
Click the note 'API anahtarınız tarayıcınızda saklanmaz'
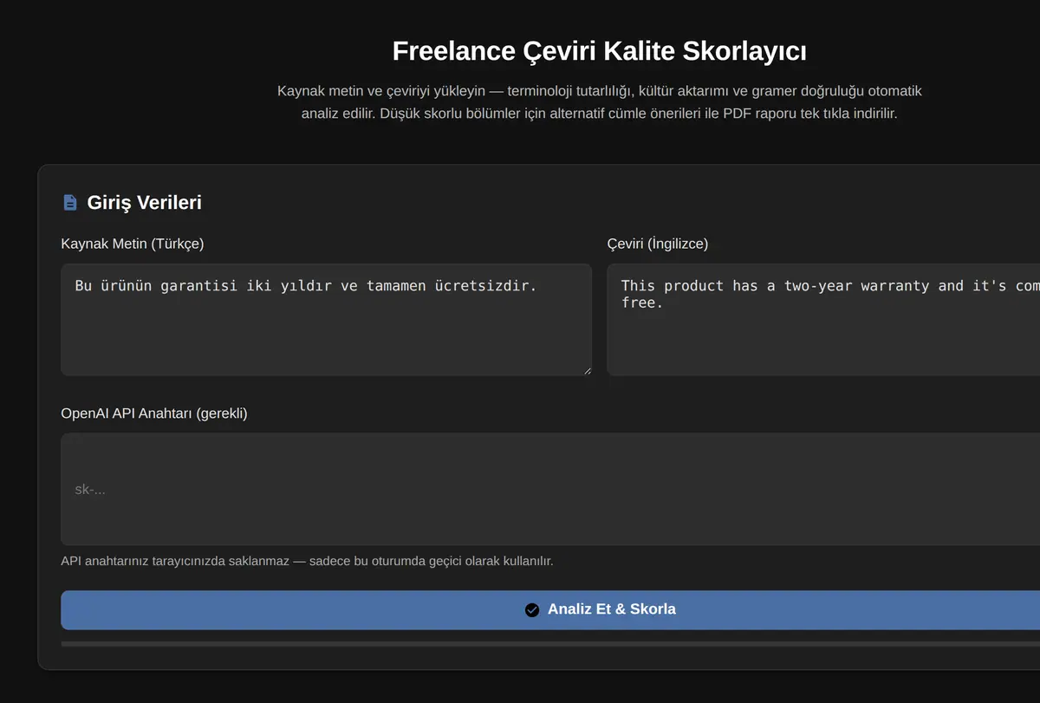(x=307, y=561)
